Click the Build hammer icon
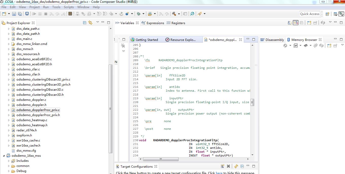The image size is (345, 174). click(174, 14)
